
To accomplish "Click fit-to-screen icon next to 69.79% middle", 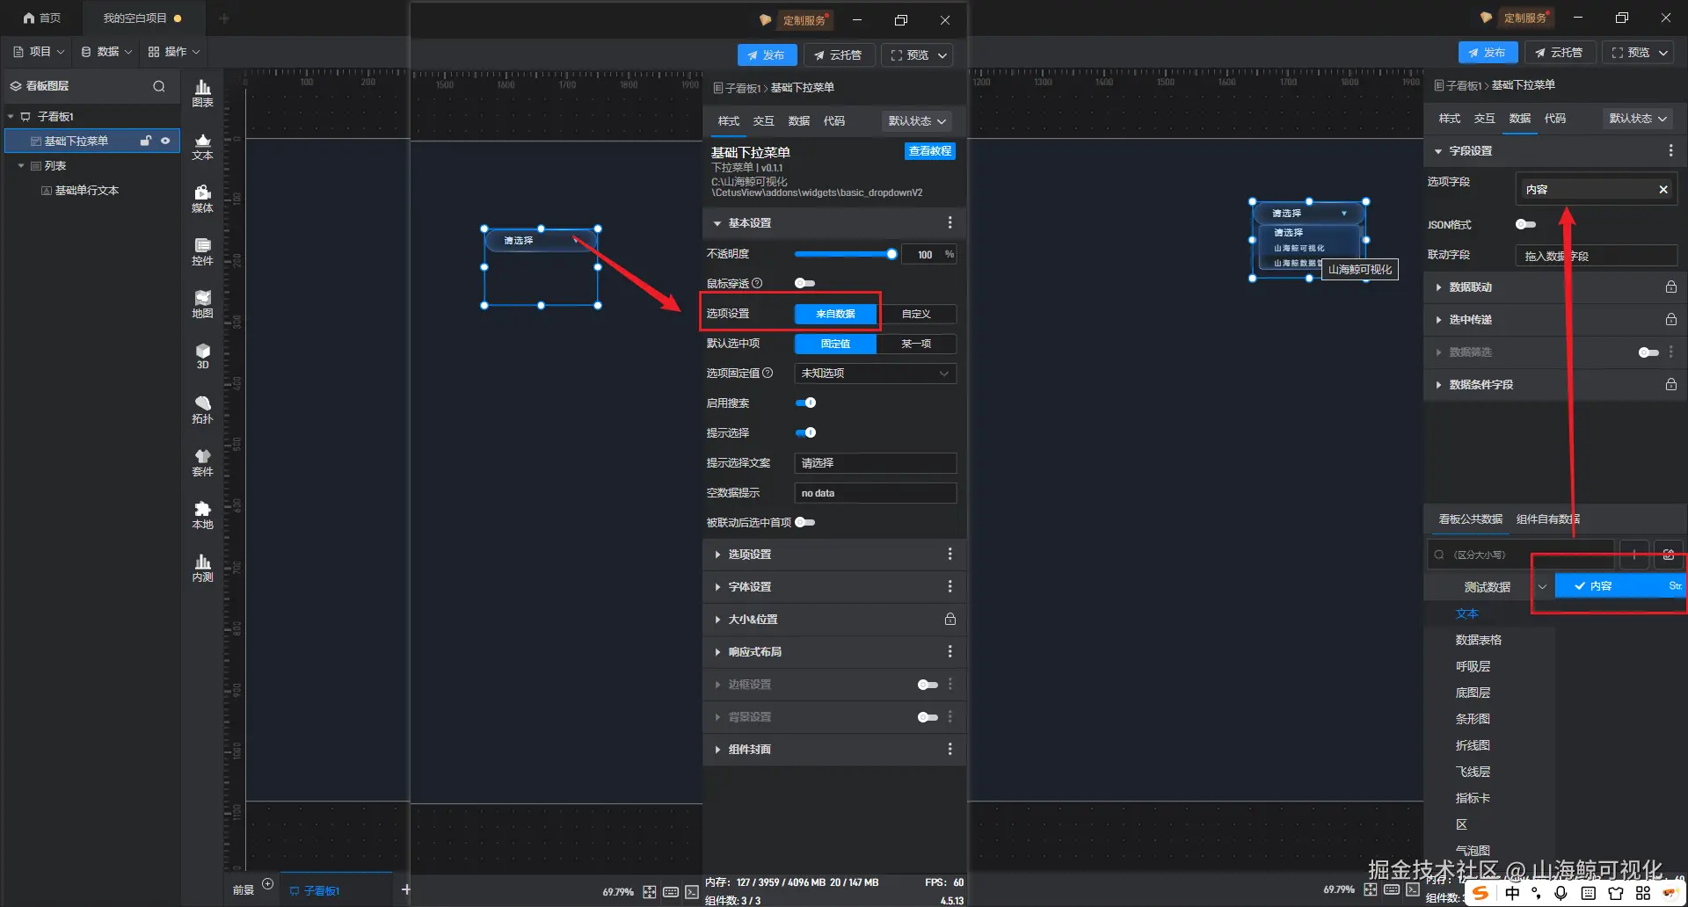I will [649, 891].
